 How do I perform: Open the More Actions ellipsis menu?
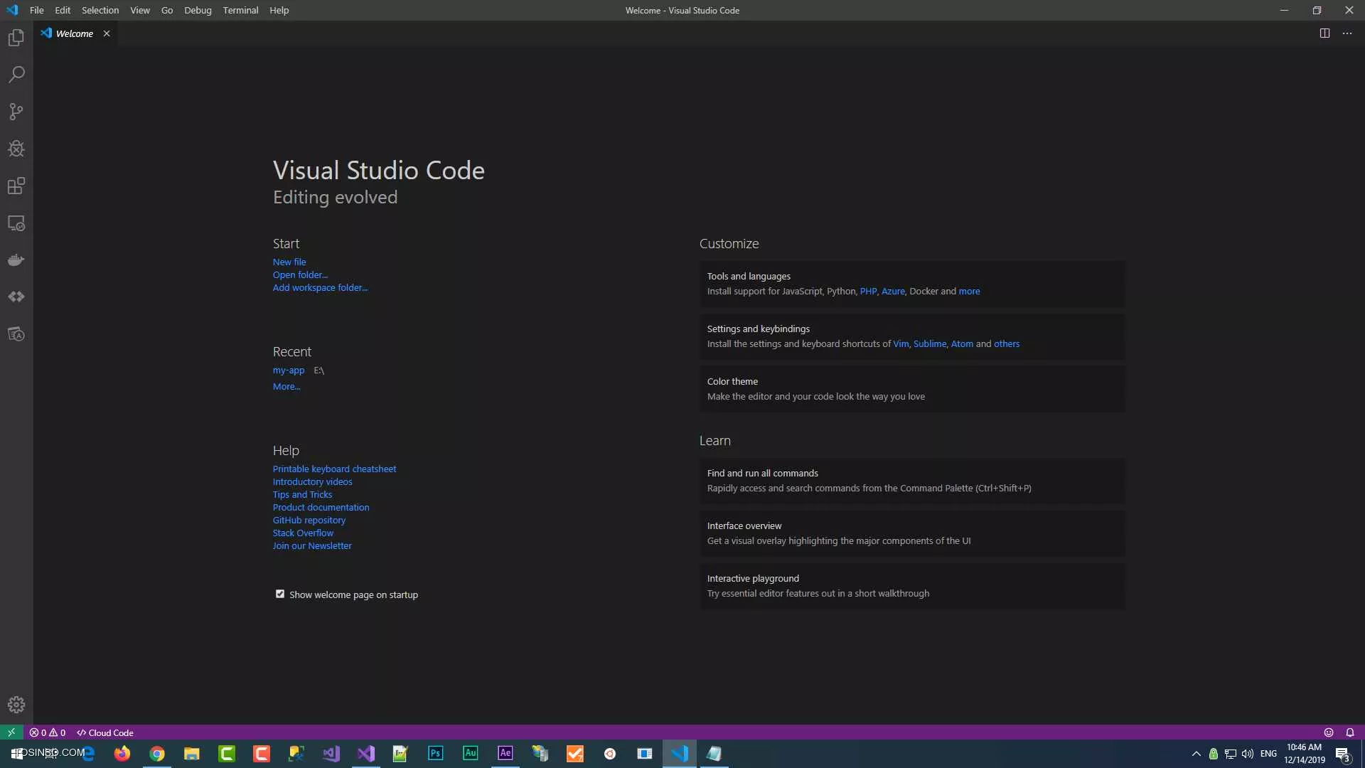coord(1347,33)
